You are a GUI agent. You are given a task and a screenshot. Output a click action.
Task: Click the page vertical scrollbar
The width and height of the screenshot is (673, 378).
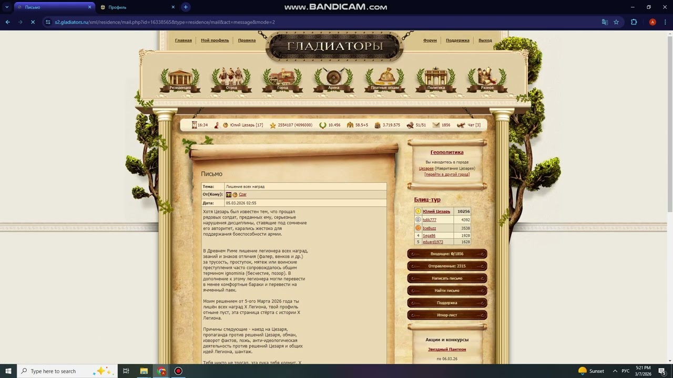[x=670, y=197]
